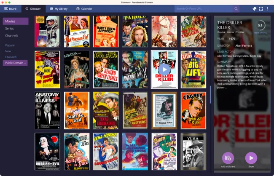This screenshot has height=176, width=274.
Task: Choose the Popular catalog
Action: tap(10, 45)
